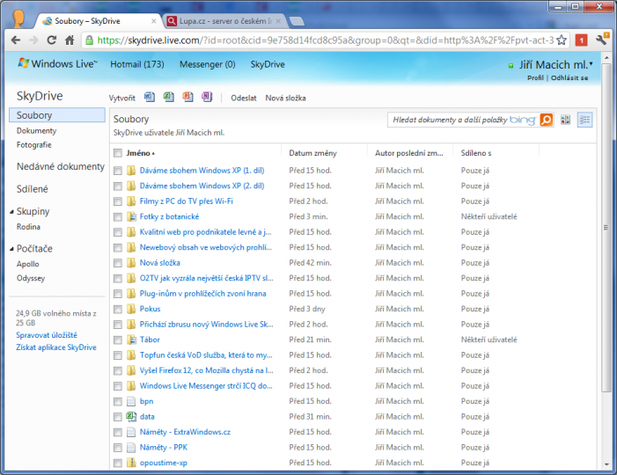Click the page vertical scrollbar thumb
Image resolution: width=617 pixels, height=475 pixels.
click(x=606, y=227)
